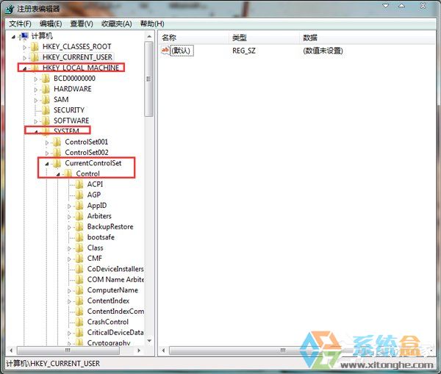441x374 pixels.
Task: Open the 文件(F) menu
Action: click(20, 24)
